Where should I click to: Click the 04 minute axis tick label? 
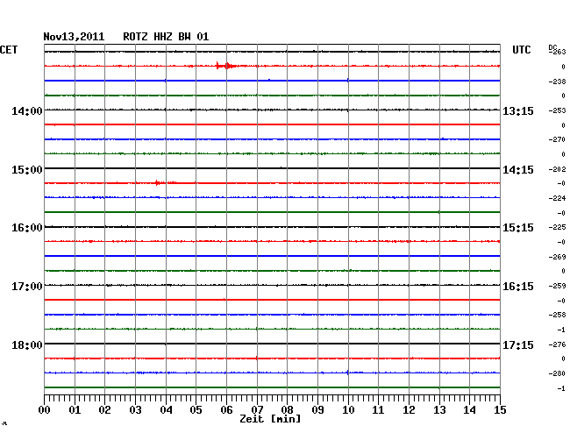point(166,410)
